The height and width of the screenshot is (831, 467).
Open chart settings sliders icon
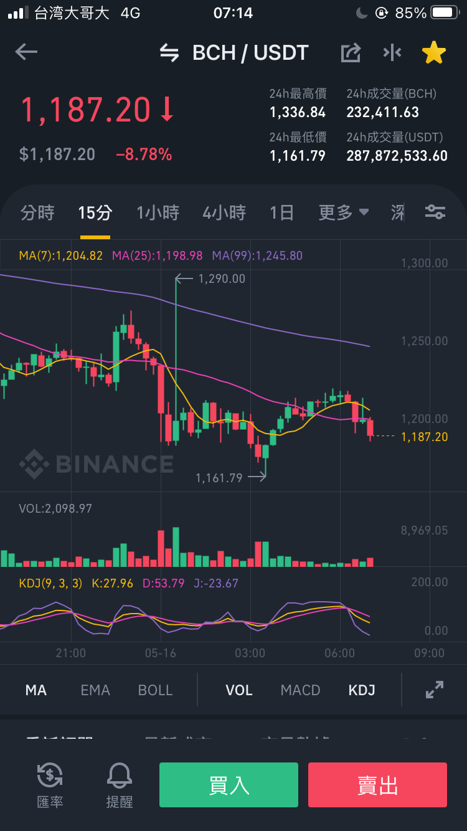[x=435, y=212]
